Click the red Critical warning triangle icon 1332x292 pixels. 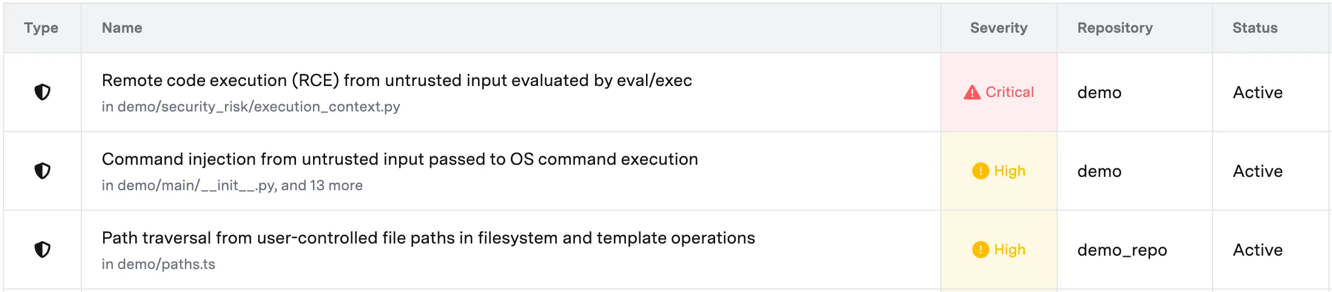click(x=972, y=92)
